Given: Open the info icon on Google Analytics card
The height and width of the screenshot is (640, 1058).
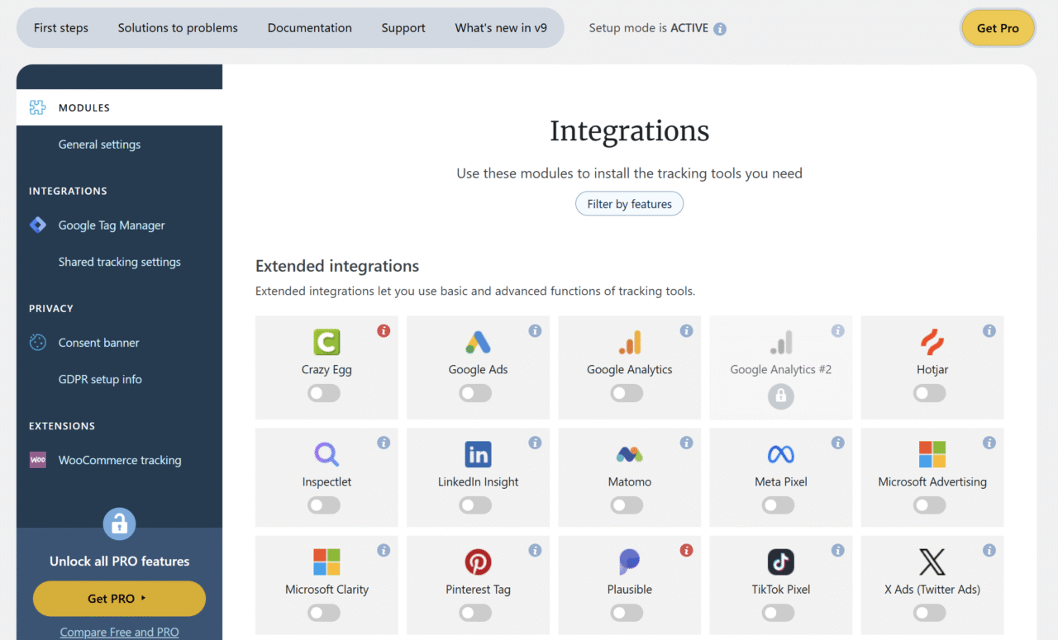Looking at the screenshot, I should pos(686,331).
